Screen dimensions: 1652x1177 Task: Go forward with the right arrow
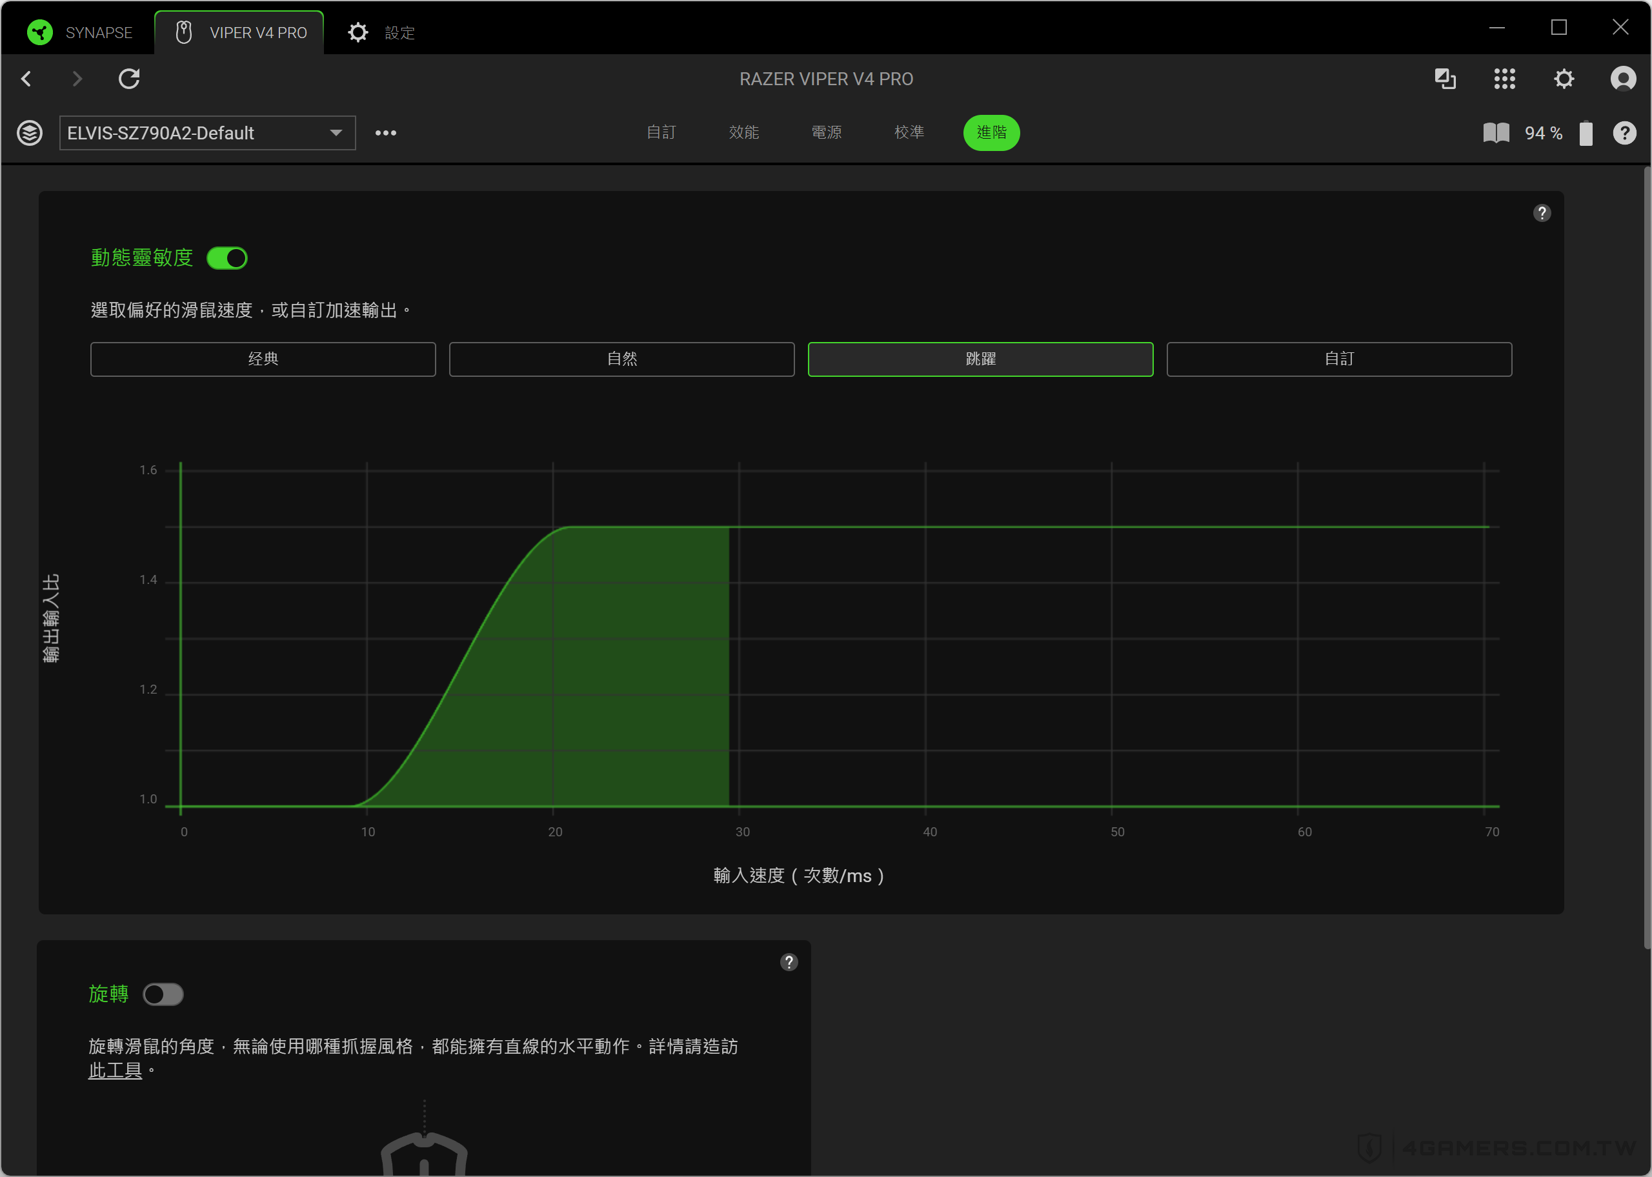pyautogui.click(x=77, y=78)
